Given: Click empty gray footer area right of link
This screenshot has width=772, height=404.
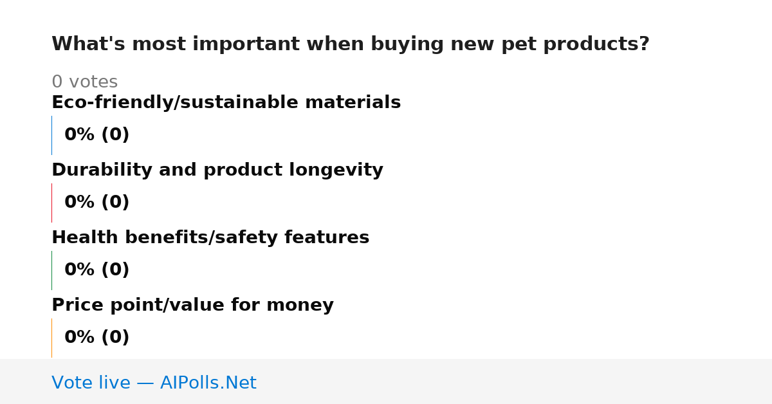Looking at the screenshot, I should [x=515, y=381].
